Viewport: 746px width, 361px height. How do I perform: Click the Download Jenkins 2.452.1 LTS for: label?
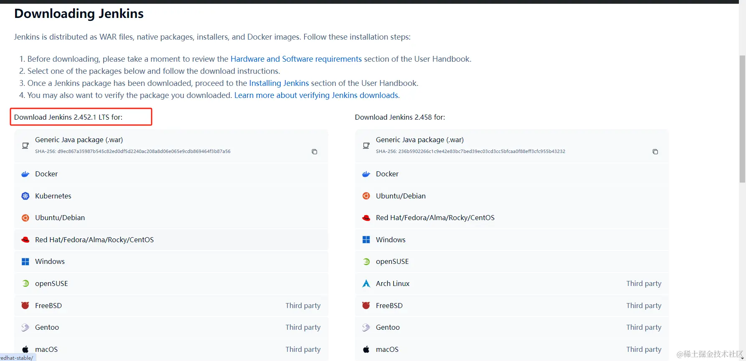point(69,117)
